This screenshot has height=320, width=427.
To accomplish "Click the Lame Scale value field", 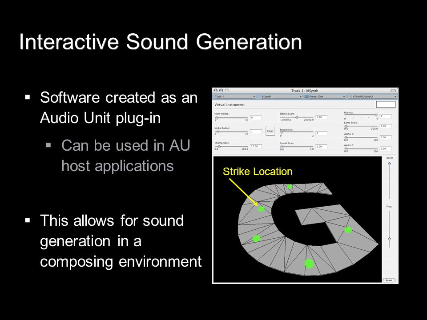I will [385, 126].
